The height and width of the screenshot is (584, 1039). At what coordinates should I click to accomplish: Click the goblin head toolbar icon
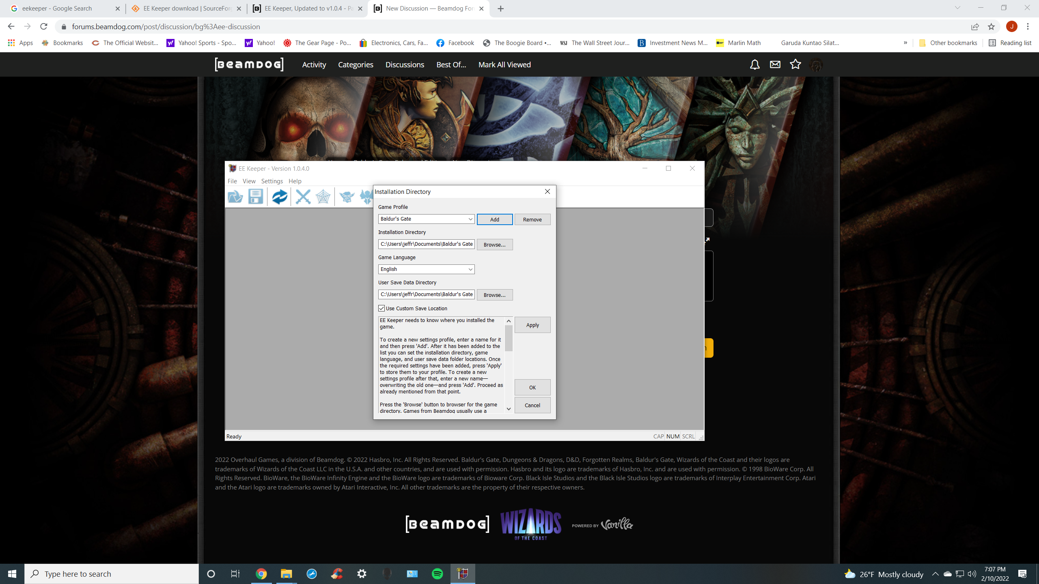point(347,197)
